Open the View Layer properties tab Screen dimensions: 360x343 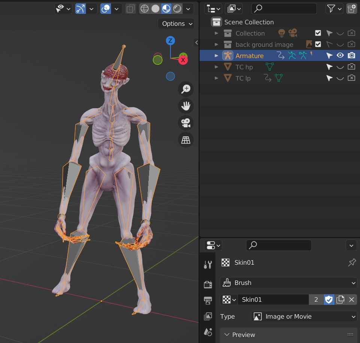(x=208, y=316)
